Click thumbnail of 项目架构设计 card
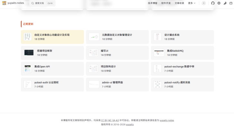 coord(93,69)
